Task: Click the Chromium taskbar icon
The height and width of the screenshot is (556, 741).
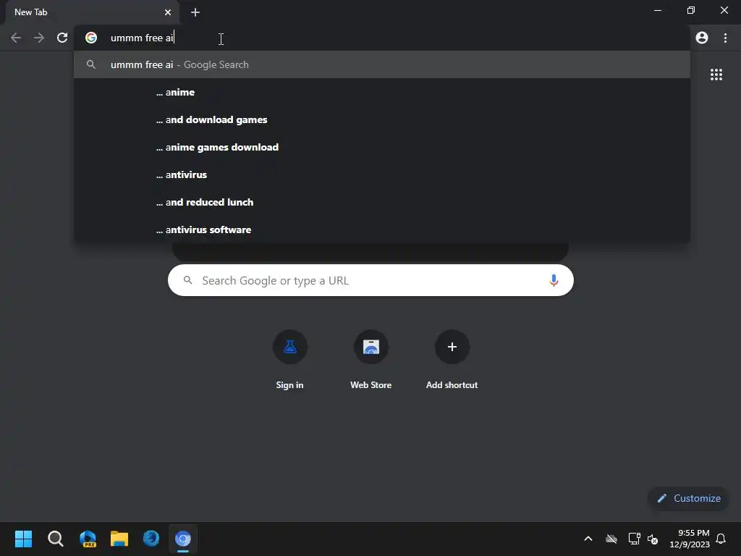Action: pyautogui.click(x=183, y=539)
